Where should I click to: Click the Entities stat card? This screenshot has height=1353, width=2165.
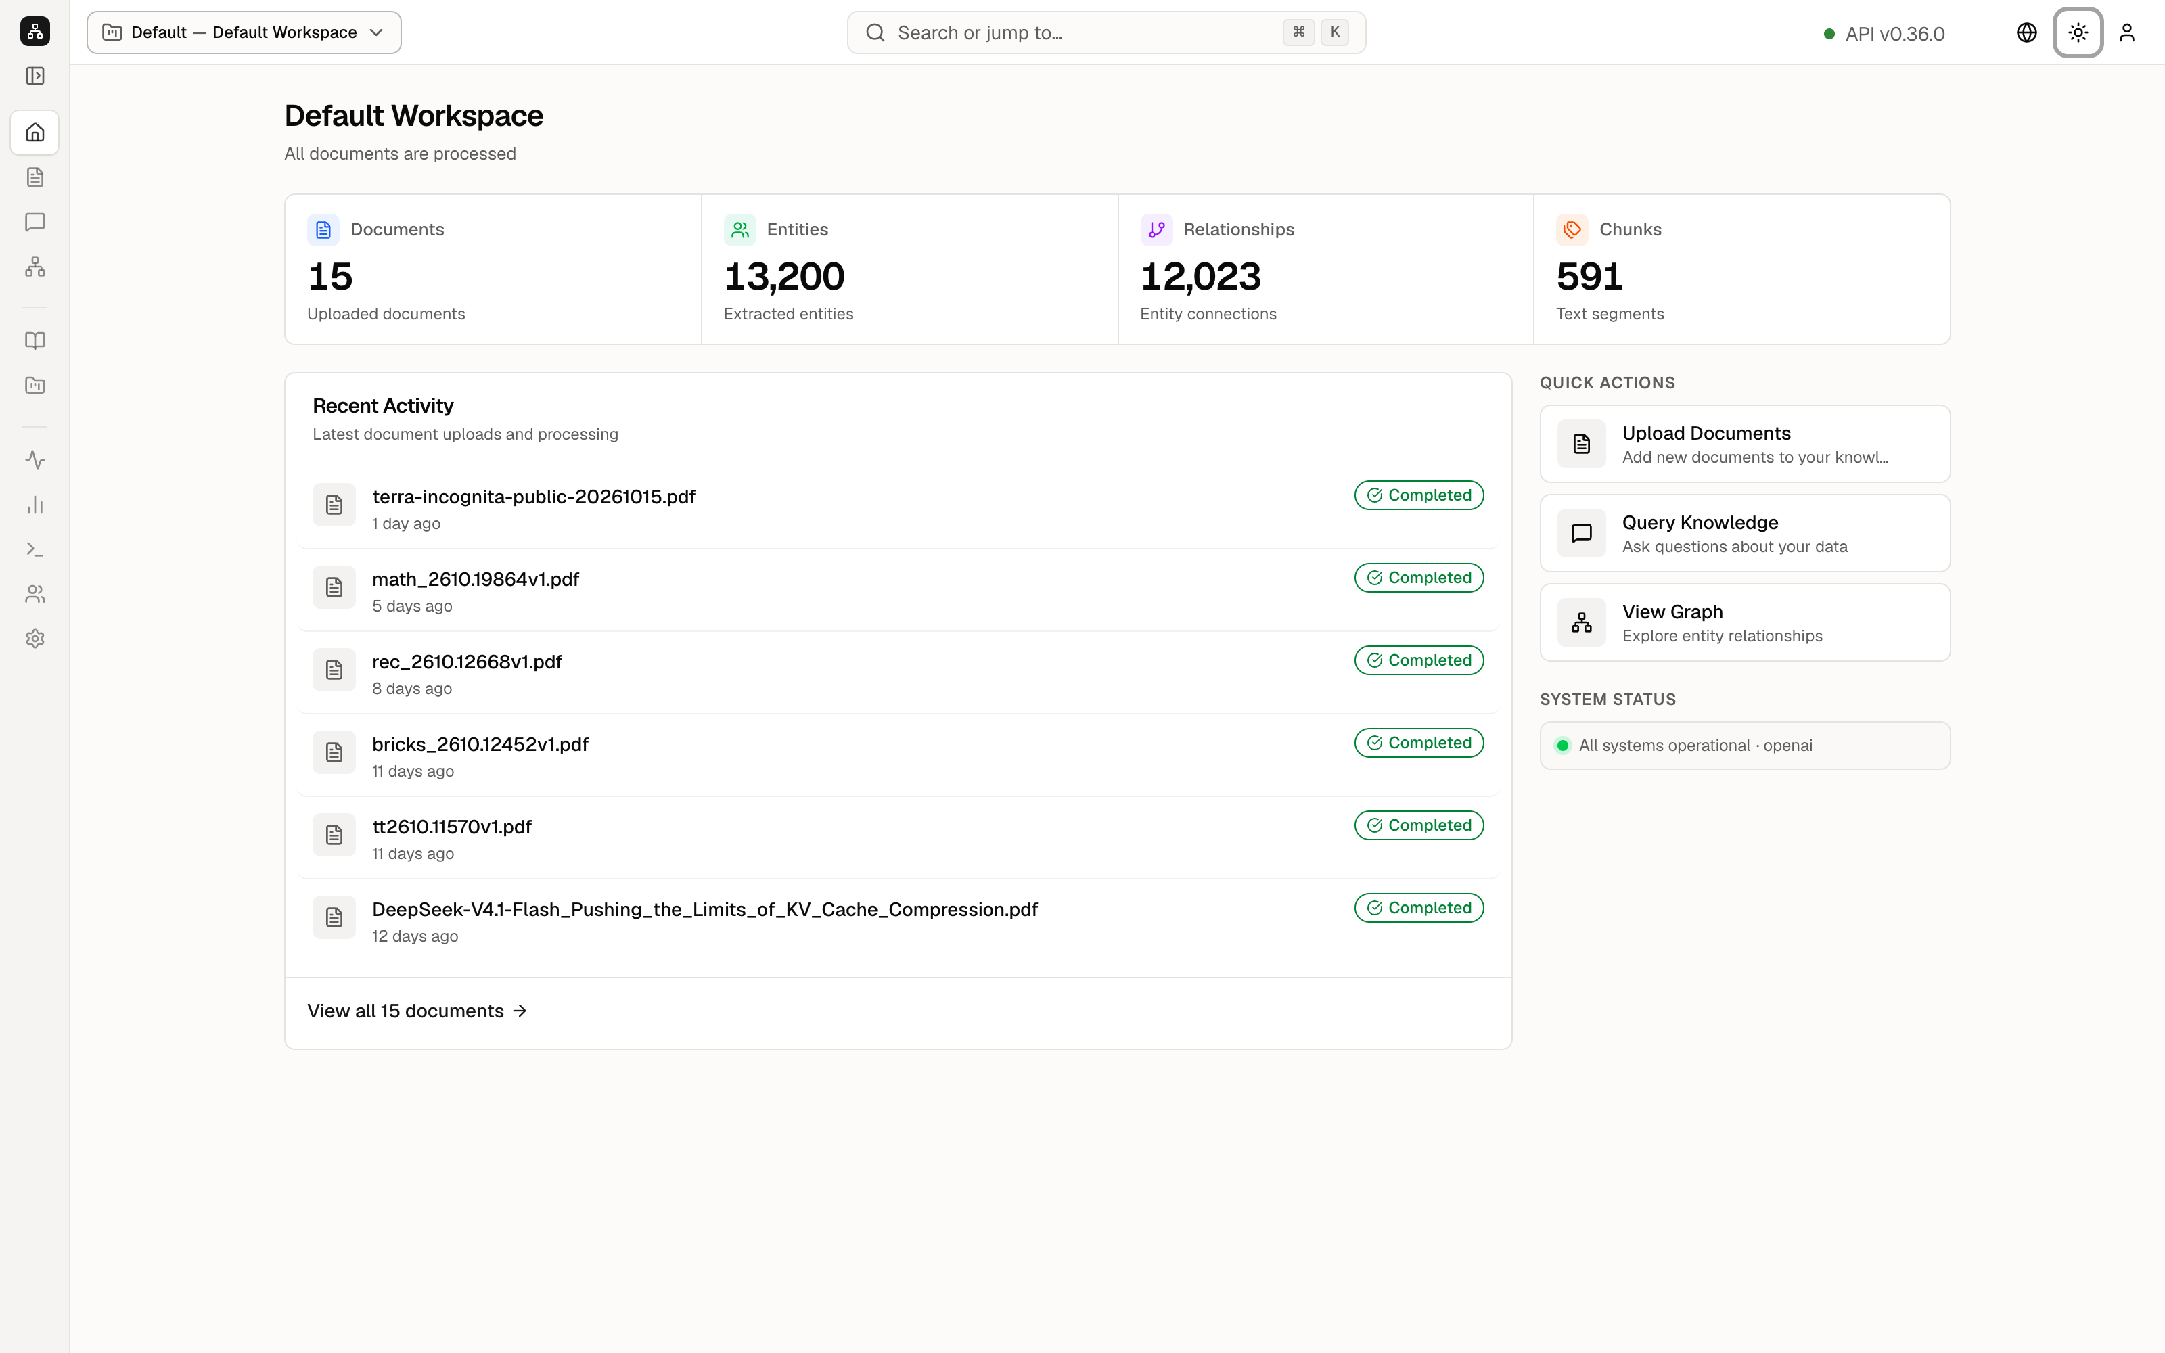pos(909,269)
